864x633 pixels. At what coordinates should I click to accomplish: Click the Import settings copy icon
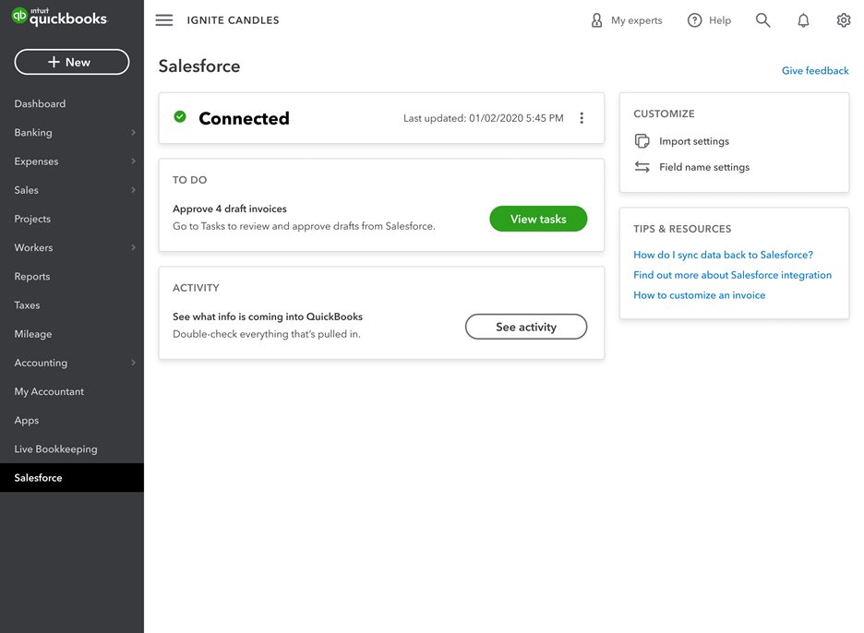pyautogui.click(x=642, y=141)
